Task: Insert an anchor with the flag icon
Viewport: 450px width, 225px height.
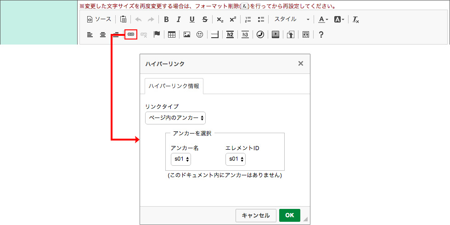Action: (157, 35)
